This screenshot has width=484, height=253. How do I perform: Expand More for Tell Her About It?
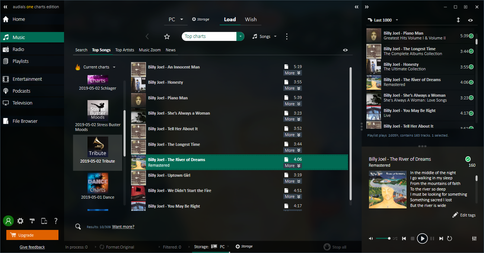click(x=293, y=135)
